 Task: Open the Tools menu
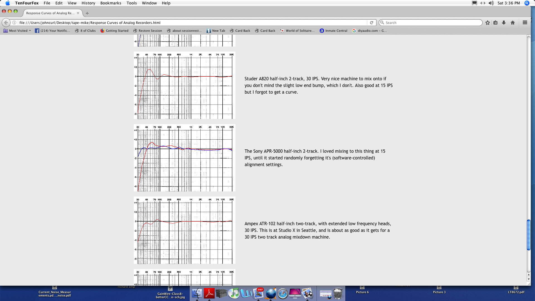click(132, 3)
